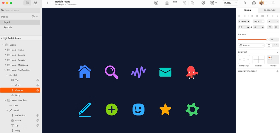
Task: Toggle the Clapper layer's mask icon
Action: 38,90
